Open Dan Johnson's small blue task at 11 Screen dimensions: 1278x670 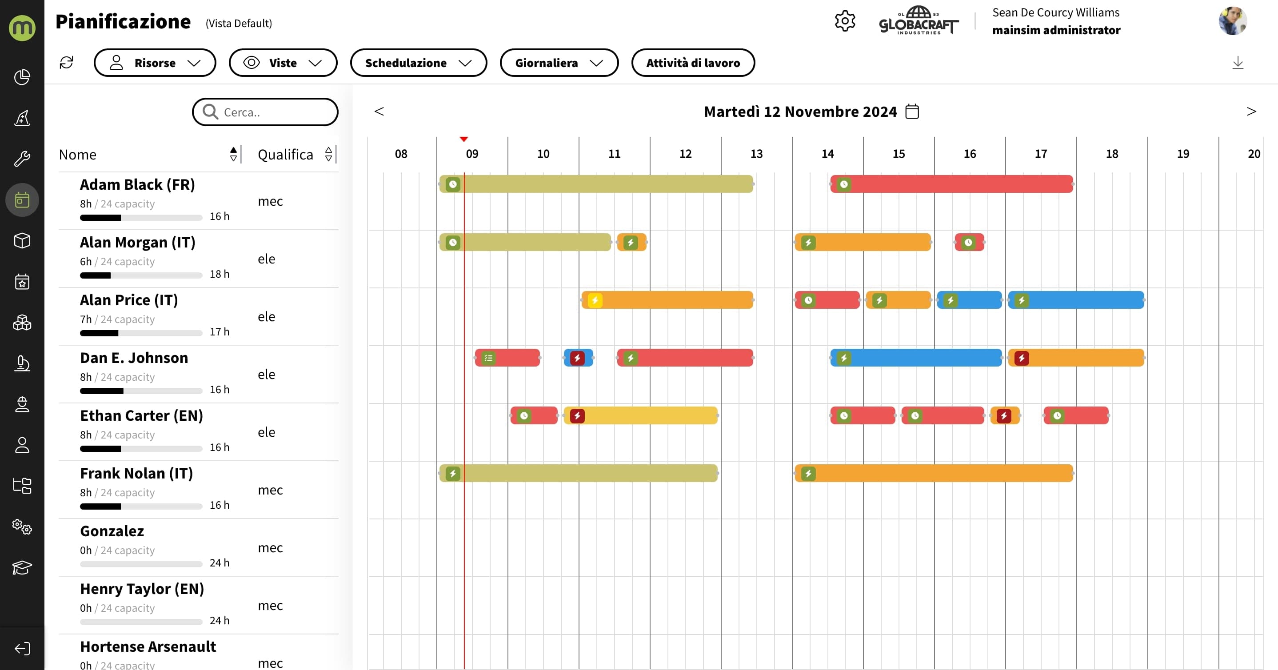click(579, 358)
